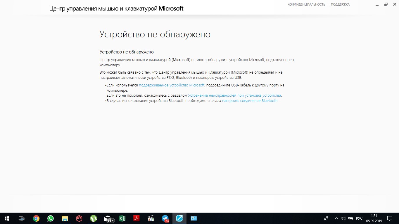399x224 pixels.
Task: Switch input language via РУС indicator
Action: 359,218
